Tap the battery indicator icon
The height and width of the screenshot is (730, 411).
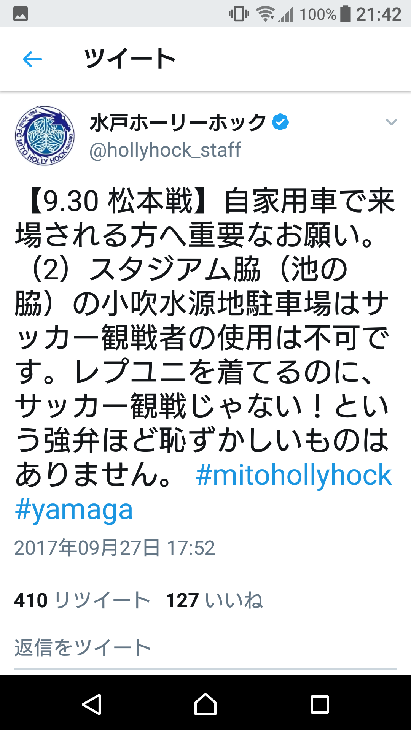(x=345, y=14)
